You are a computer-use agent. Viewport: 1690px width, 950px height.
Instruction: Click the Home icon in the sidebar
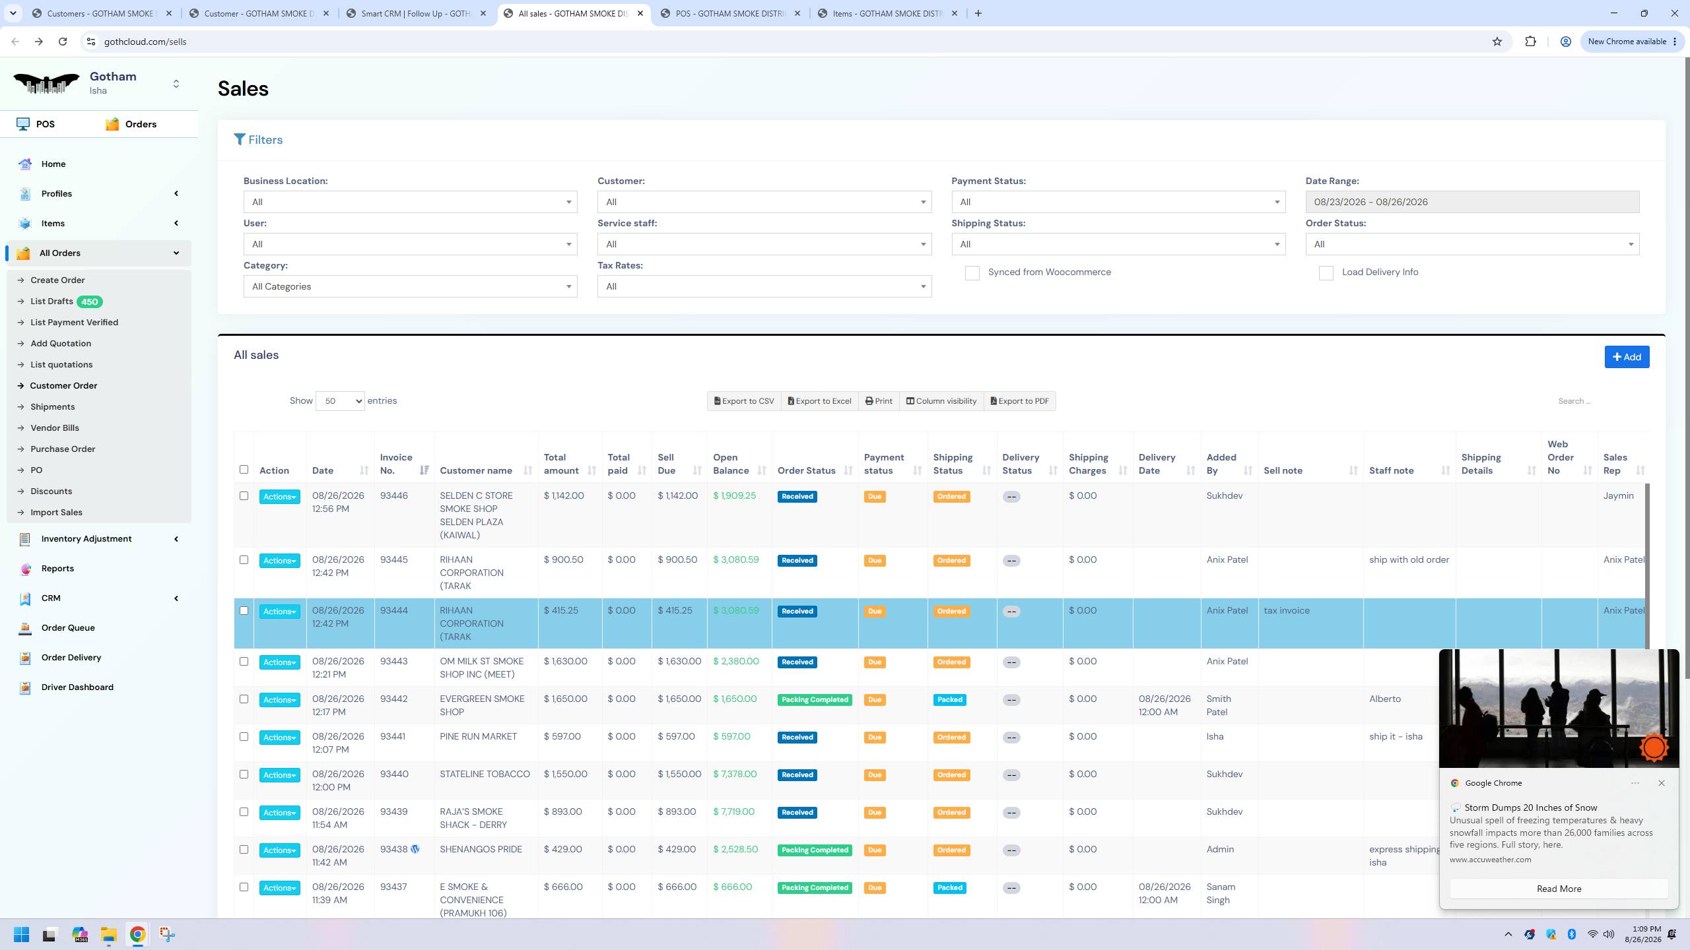point(25,164)
